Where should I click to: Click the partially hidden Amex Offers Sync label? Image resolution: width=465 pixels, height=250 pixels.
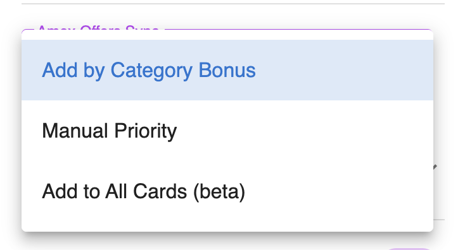98,27
